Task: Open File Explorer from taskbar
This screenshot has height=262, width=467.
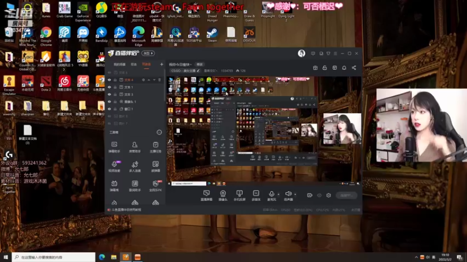Action: [x=114, y=257]
